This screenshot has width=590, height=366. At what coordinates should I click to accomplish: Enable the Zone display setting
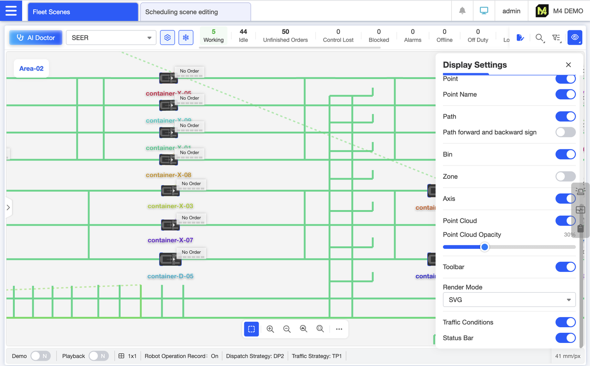pos(566,176)
